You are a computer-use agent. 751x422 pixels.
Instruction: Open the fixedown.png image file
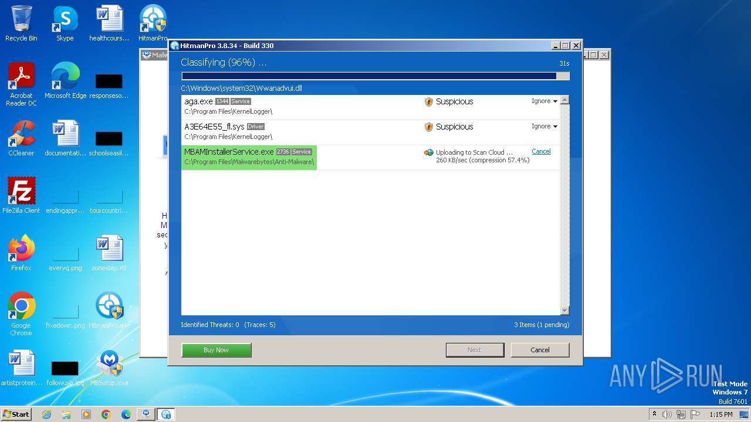tap(65, 314)
